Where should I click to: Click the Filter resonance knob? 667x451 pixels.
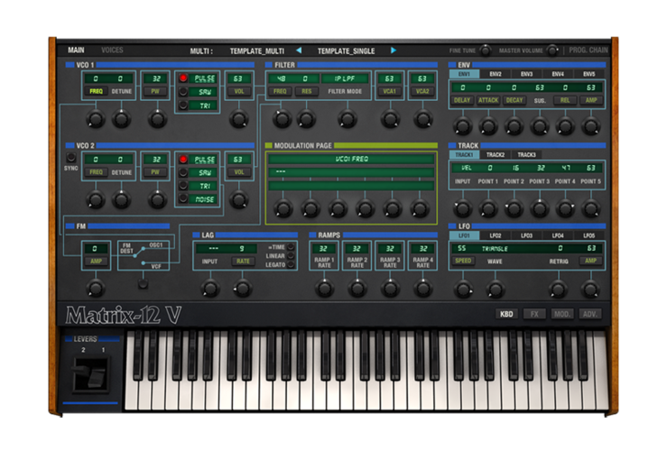[x=306, y=119]
